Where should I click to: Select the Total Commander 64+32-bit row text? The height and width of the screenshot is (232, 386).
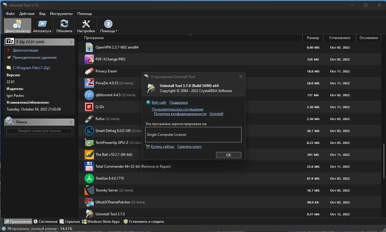[x=133, y=166]
